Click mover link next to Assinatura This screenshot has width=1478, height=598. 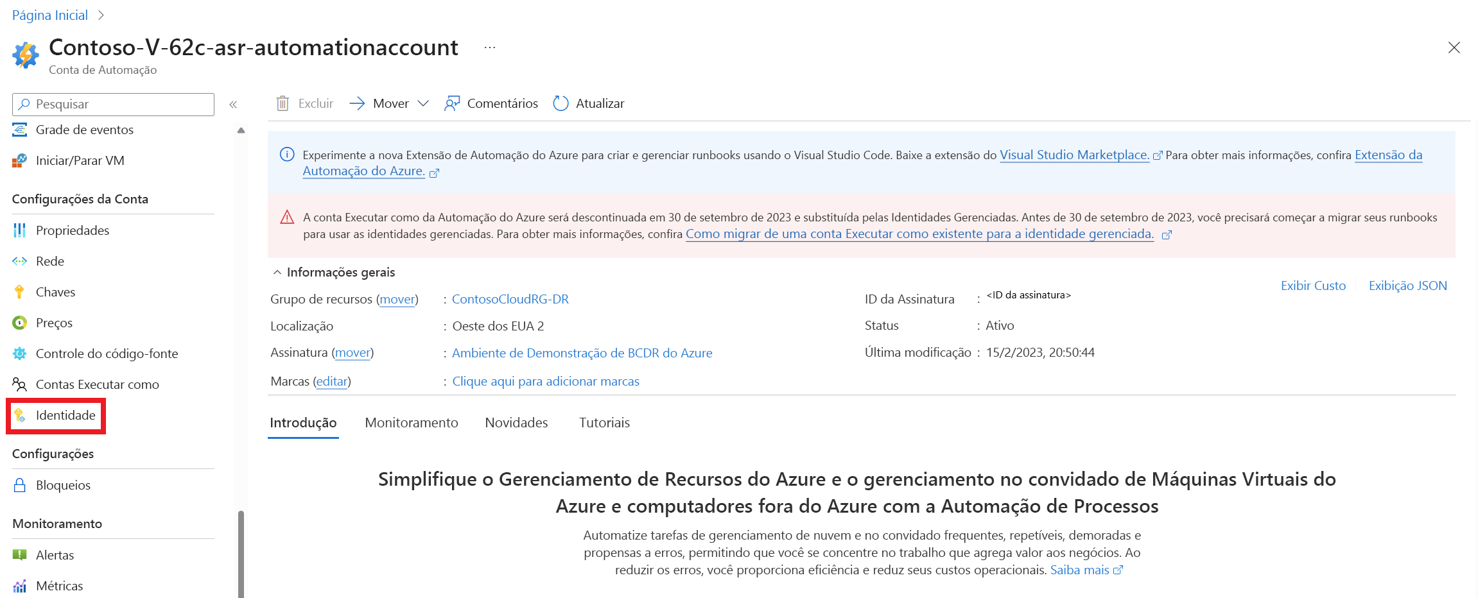point(352,352)
